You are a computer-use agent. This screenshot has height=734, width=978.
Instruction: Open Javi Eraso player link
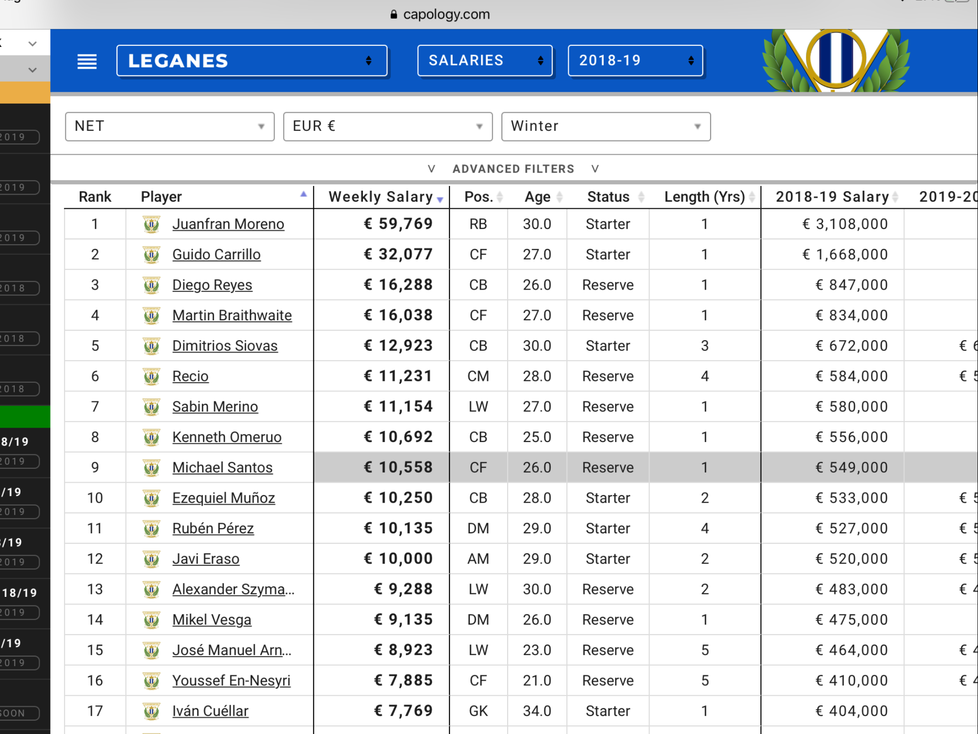click(206, 559)
